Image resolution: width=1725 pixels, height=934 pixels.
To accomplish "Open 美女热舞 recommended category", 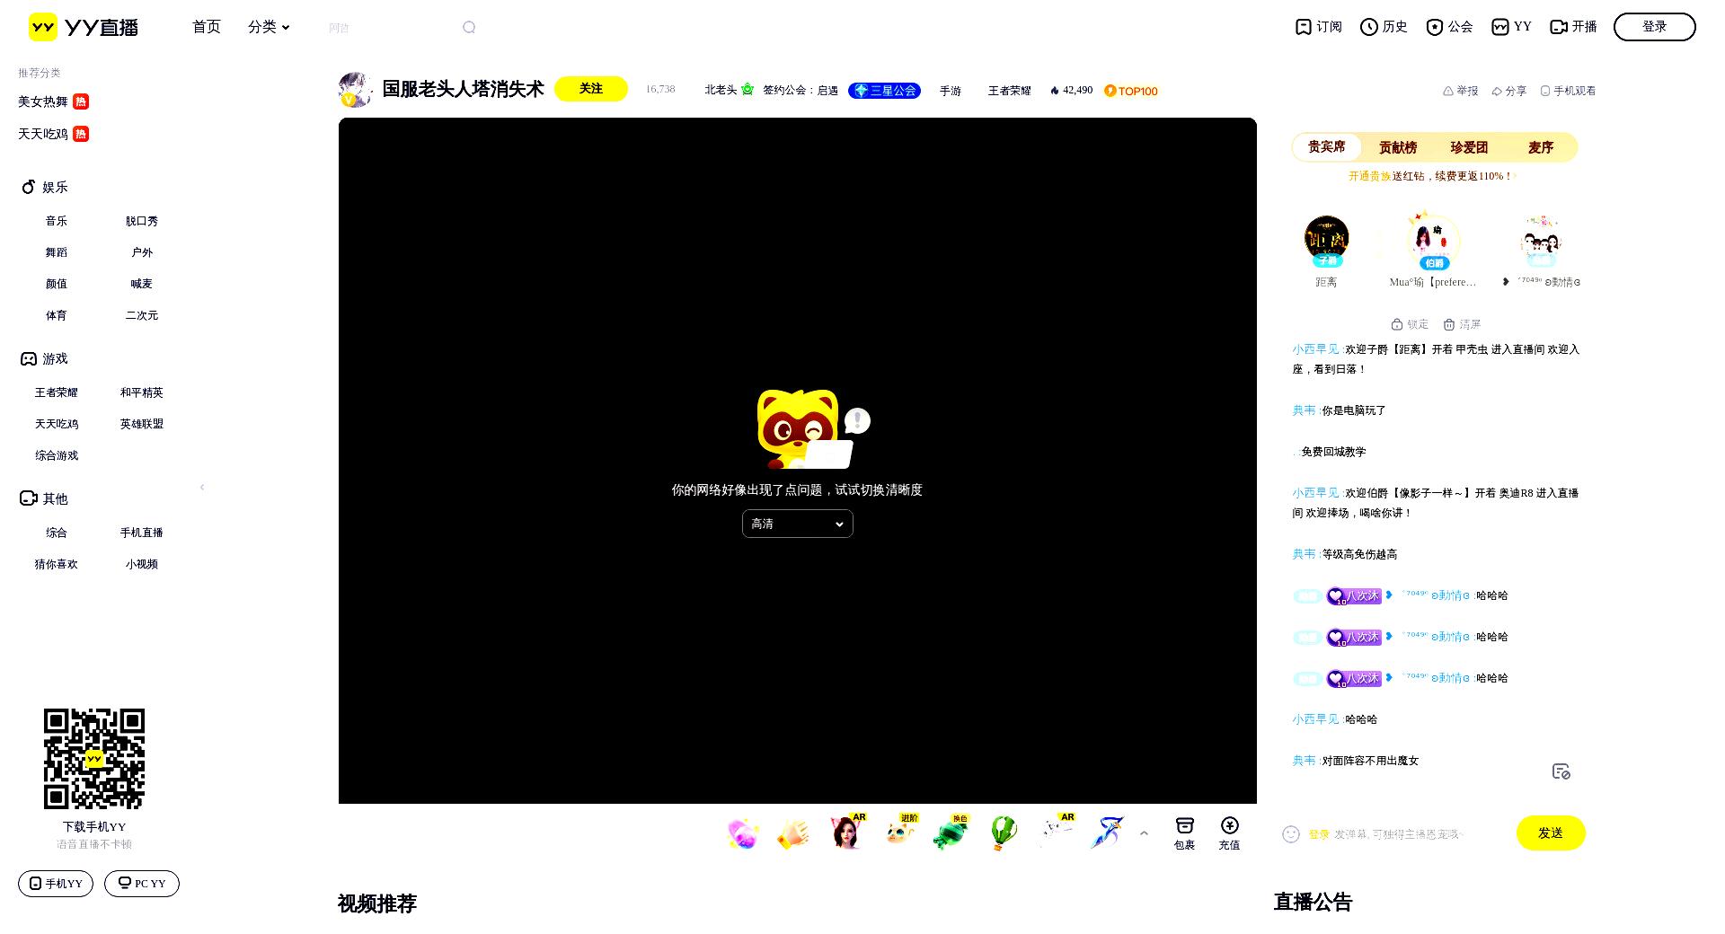I will click(54, 101).
